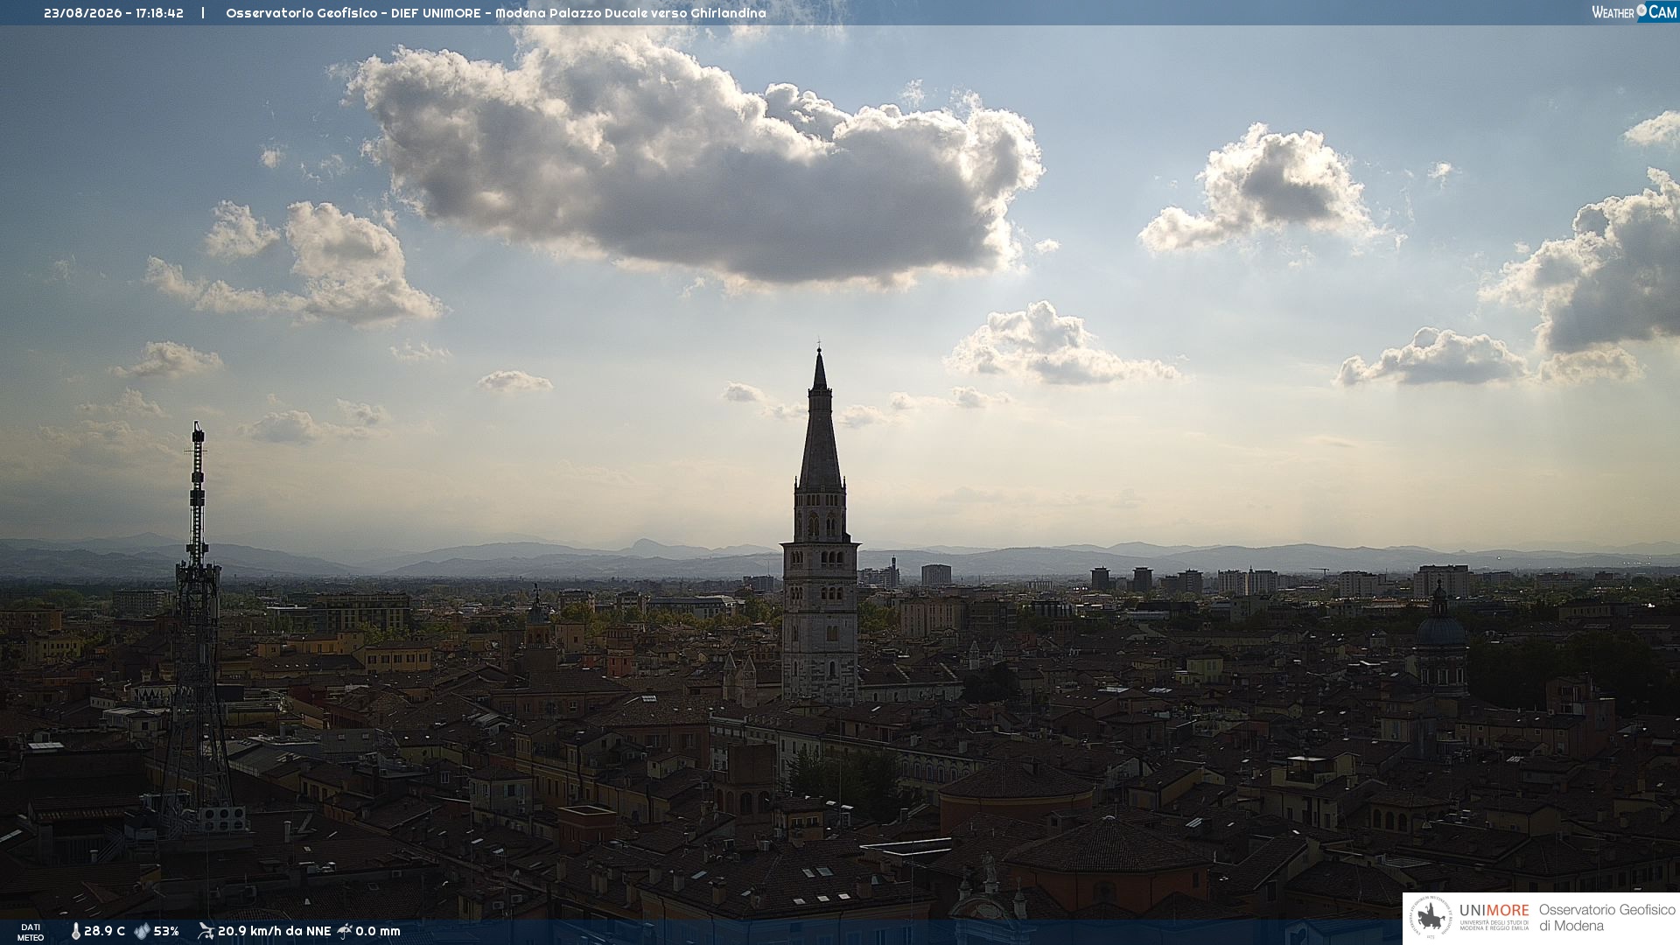Click the 20.9 km/h da NNE wind reading
Screen dimensions: 1680x945
274,932
